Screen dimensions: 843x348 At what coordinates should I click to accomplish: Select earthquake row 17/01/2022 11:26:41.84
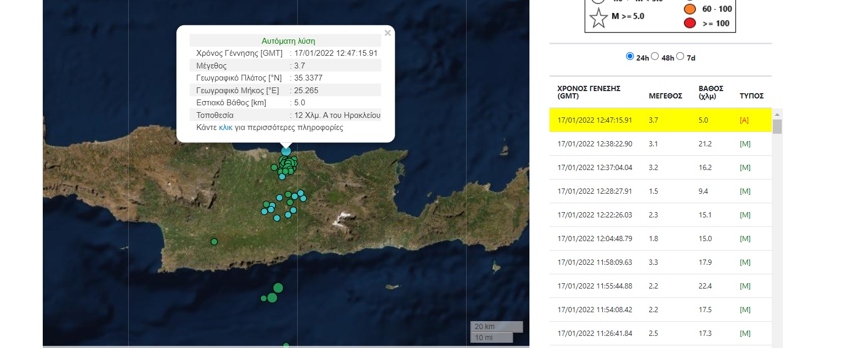(x=660, y=333)
